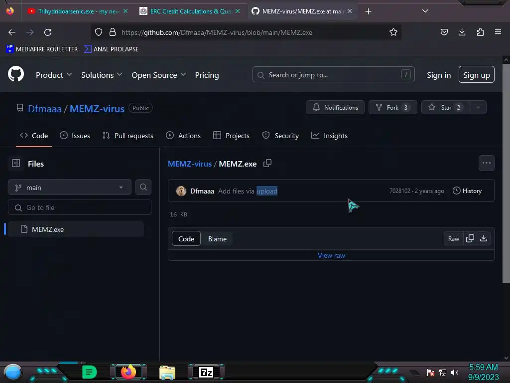Click Dfmaaa's avatar picture
The image size is (510, 383).
coord(181,191)
